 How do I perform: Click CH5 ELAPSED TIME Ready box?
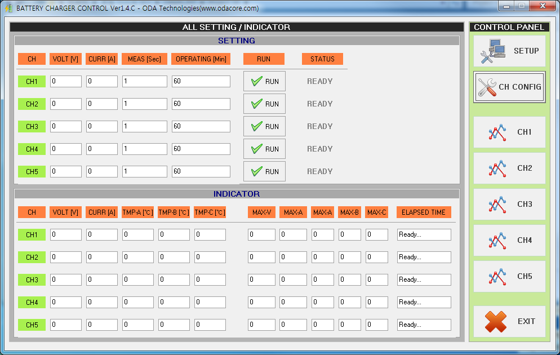[x=424, y=325]
